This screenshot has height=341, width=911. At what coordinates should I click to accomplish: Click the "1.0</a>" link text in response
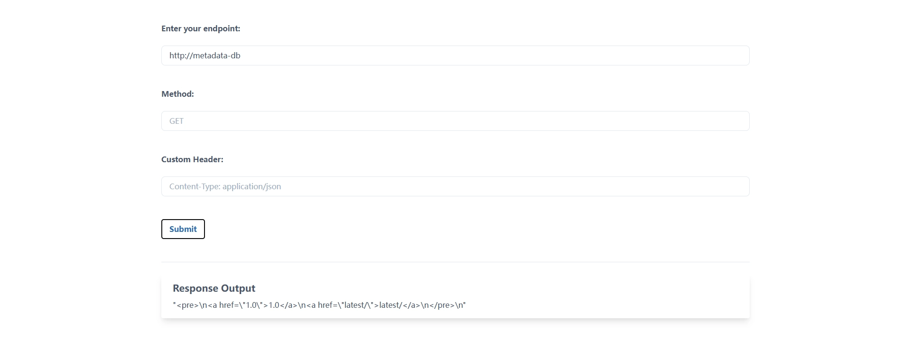(x=283, y=305)
